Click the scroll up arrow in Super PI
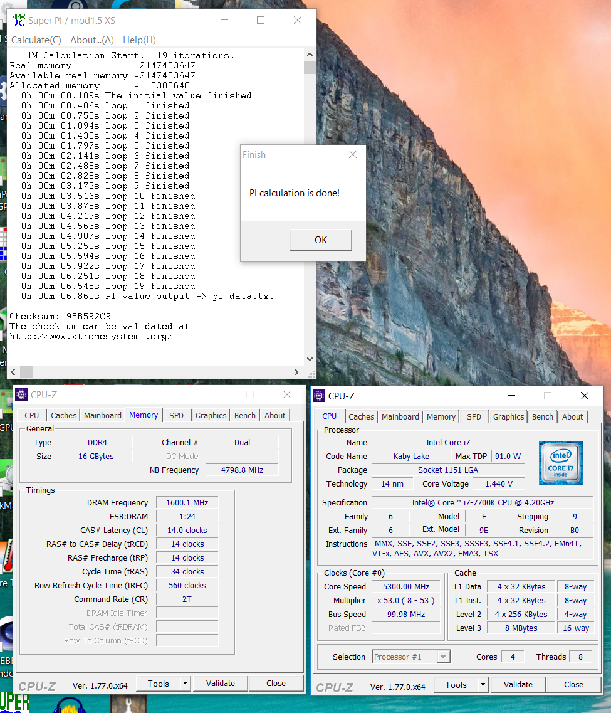 310,55
